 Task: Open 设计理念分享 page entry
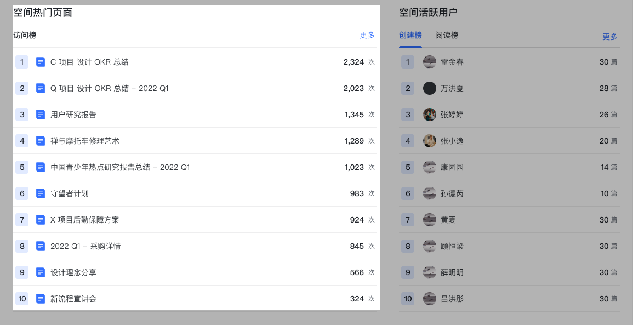[x=73, y=272]
